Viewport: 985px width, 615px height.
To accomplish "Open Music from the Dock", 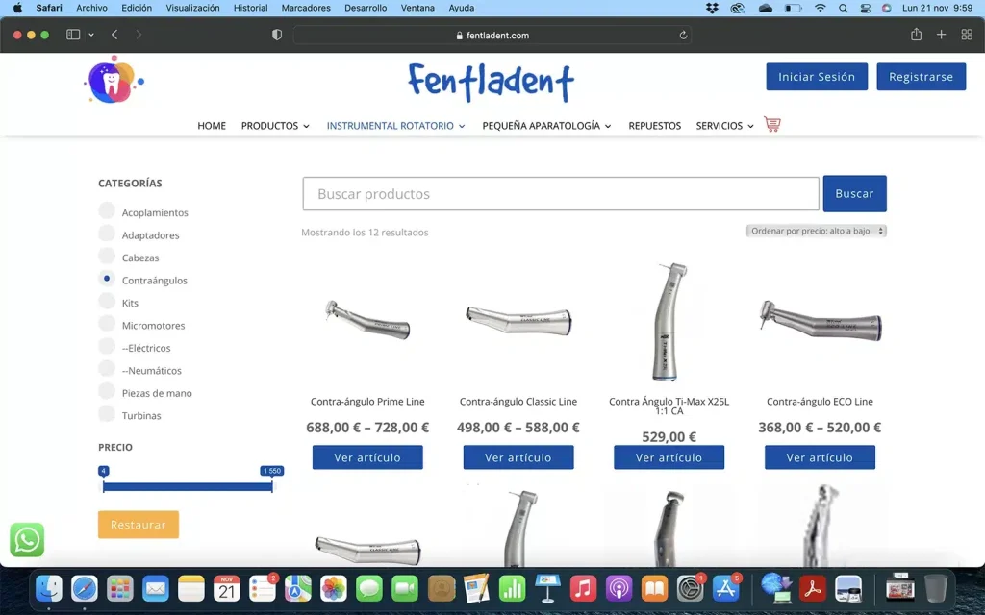I will (583, 589).
